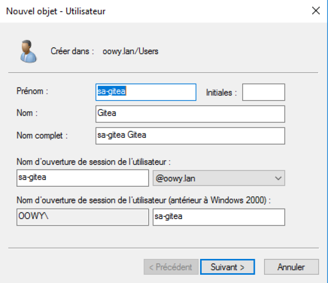This screenshot has width=328, height=283.
Task: Click the dialog title bar text
Action: click(56, 10)
